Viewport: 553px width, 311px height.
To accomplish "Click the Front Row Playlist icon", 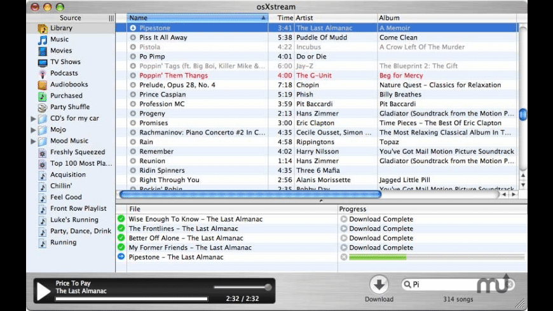I will [x=43, y=209].
